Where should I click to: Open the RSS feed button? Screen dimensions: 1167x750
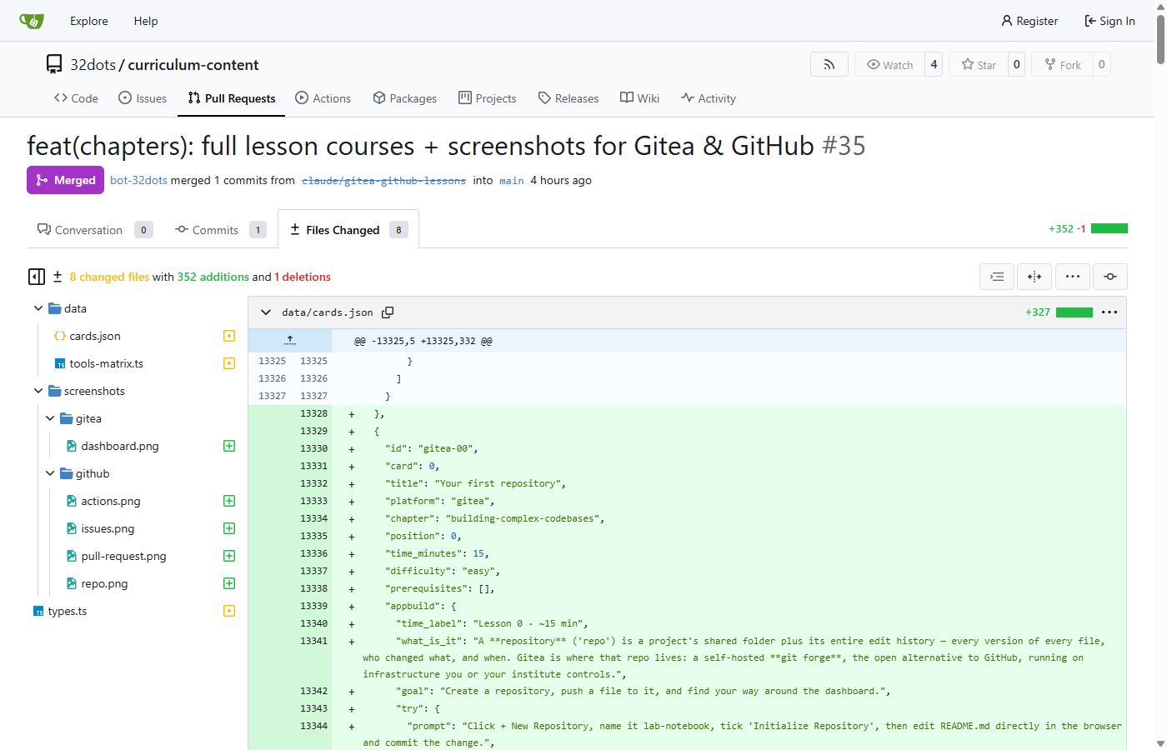(x=829, y=64)
